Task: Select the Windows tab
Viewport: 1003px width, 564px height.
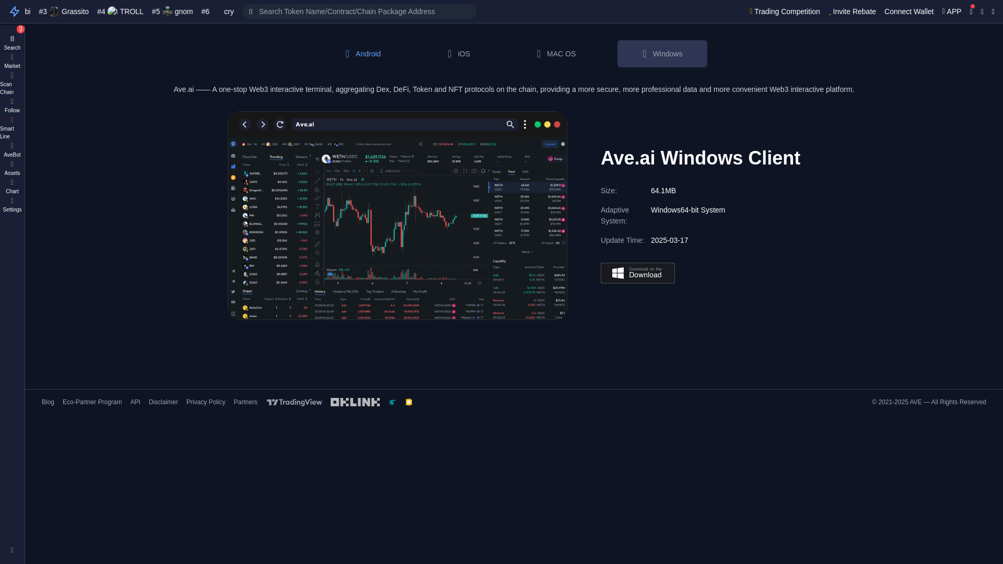Action: tap(662, 54)
